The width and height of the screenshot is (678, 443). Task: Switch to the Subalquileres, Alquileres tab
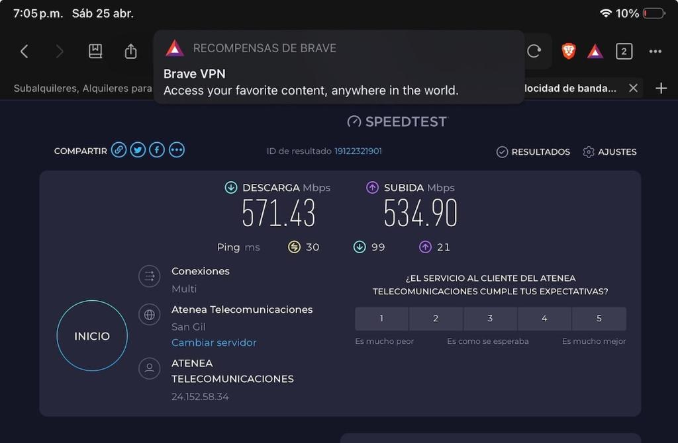[x=83, y=88]
